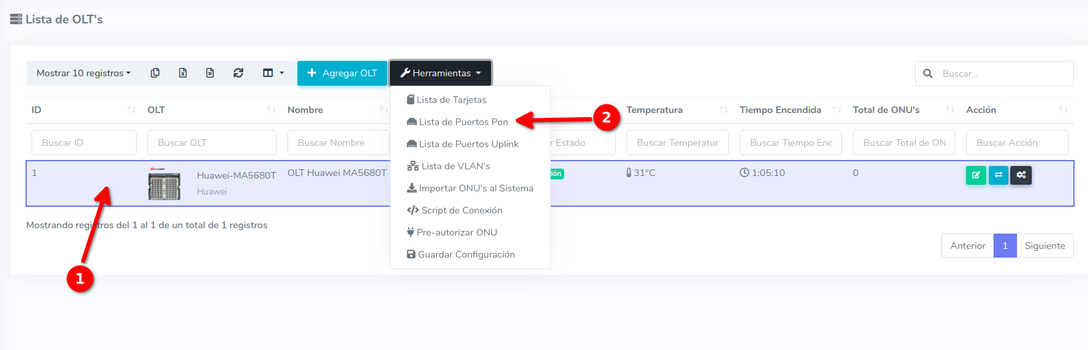1088x350 pixels.
Task: Collapse the Herramientas dropdown
Action: pyautogui.click(x=440, y=73)
